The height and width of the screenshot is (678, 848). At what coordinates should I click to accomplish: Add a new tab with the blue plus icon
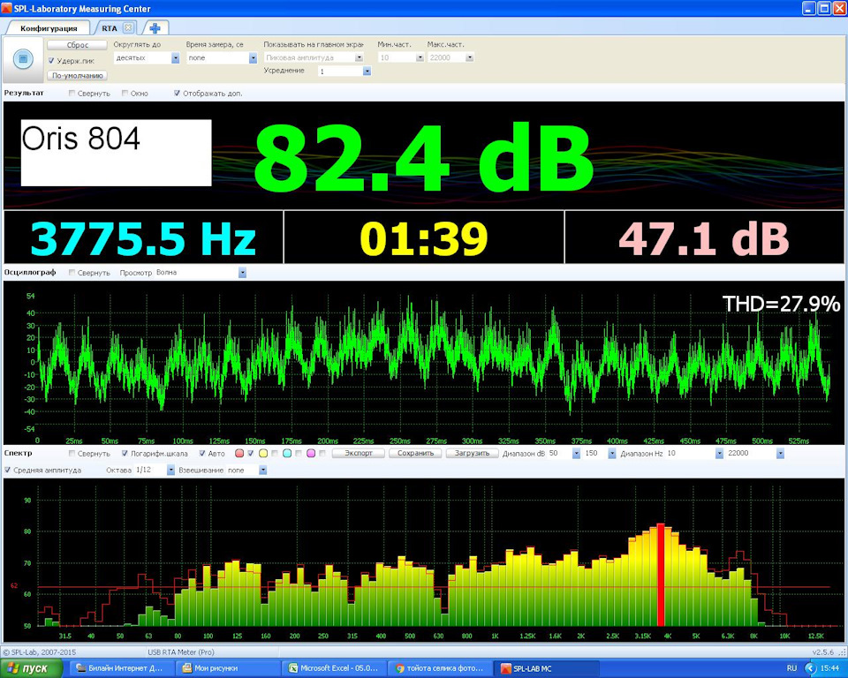click(x=155, y=28)
